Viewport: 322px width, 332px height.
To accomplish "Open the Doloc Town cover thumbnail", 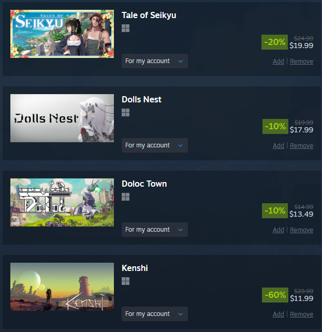I will (62, 202).
